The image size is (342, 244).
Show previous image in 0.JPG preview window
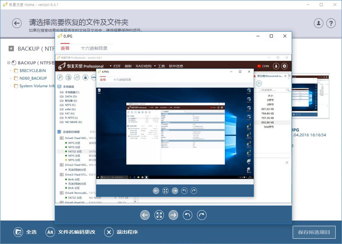point(145,215)
